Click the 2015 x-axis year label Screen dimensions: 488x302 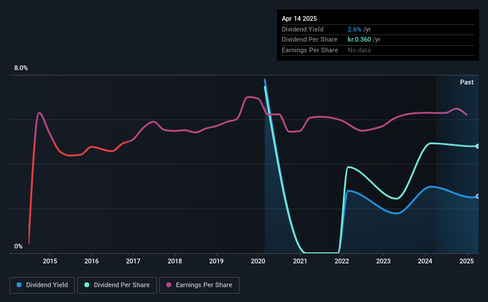pyautogui.click(x=50, y=261)
